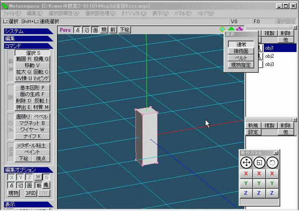The height and width of the screenshot is (211, 299).
Task: Open the 選択部処理(S) menu
Action: [100, 13]
